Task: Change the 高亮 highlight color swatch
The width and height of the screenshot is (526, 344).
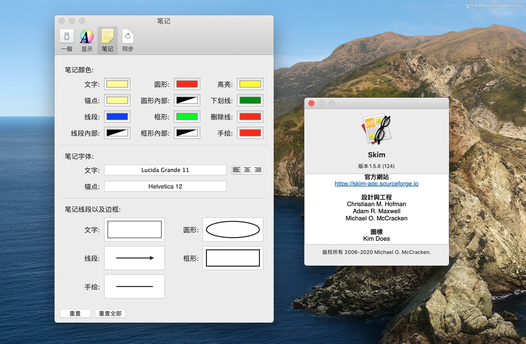Action: (x=250, y=84)
